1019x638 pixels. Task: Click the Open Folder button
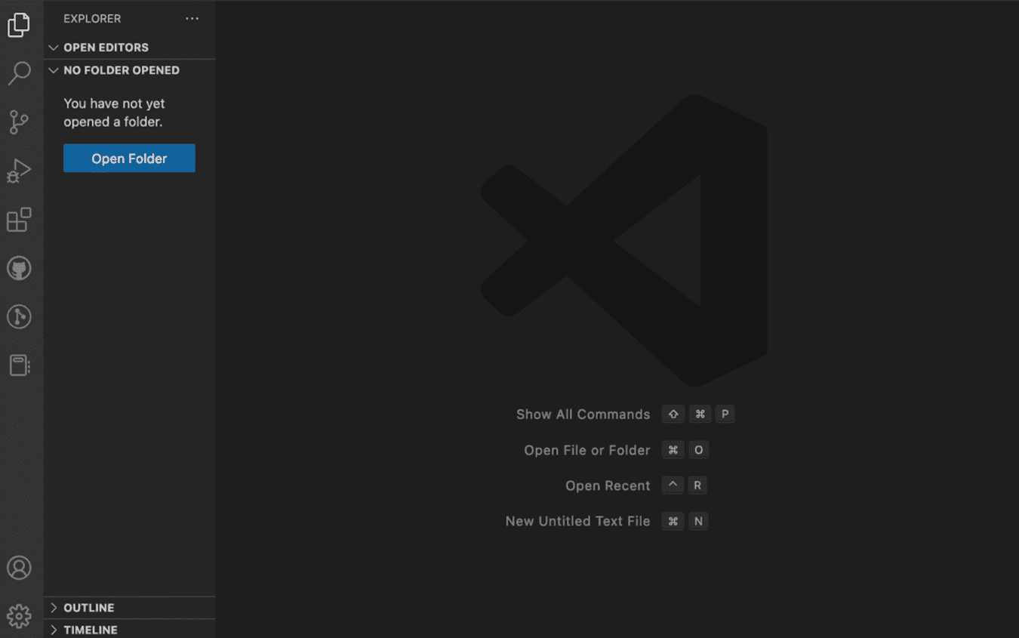click(129, 159)
